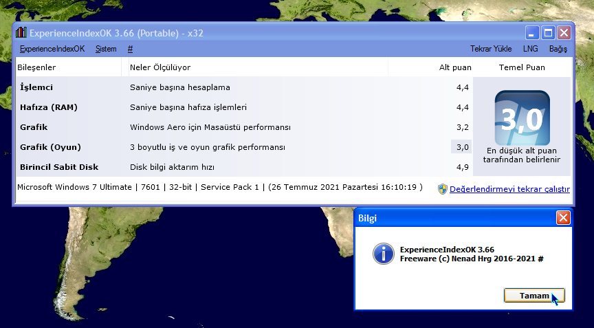Viewport: 594px width, 328px height.
Task: Click the Temel Puan header
Action: click(x=522, y=67)
